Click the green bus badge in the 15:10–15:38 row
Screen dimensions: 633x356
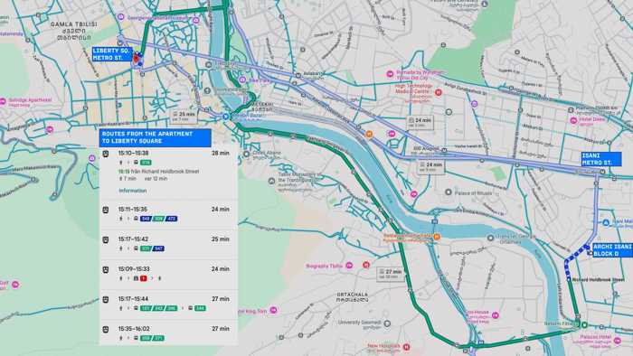(146, 163)
